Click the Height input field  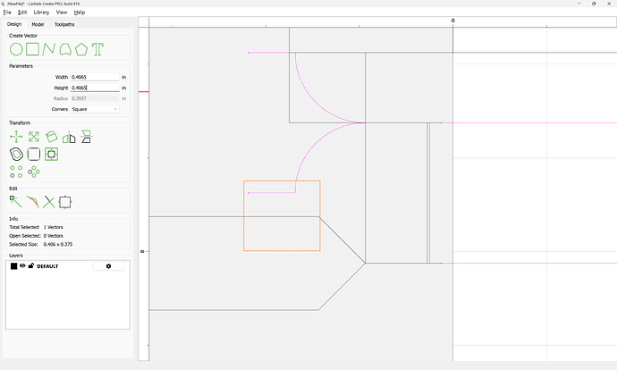coord(95,88)
